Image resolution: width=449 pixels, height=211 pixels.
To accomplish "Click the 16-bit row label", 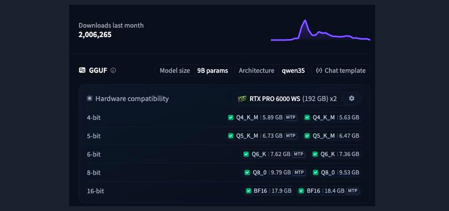I will coord(96,191).
